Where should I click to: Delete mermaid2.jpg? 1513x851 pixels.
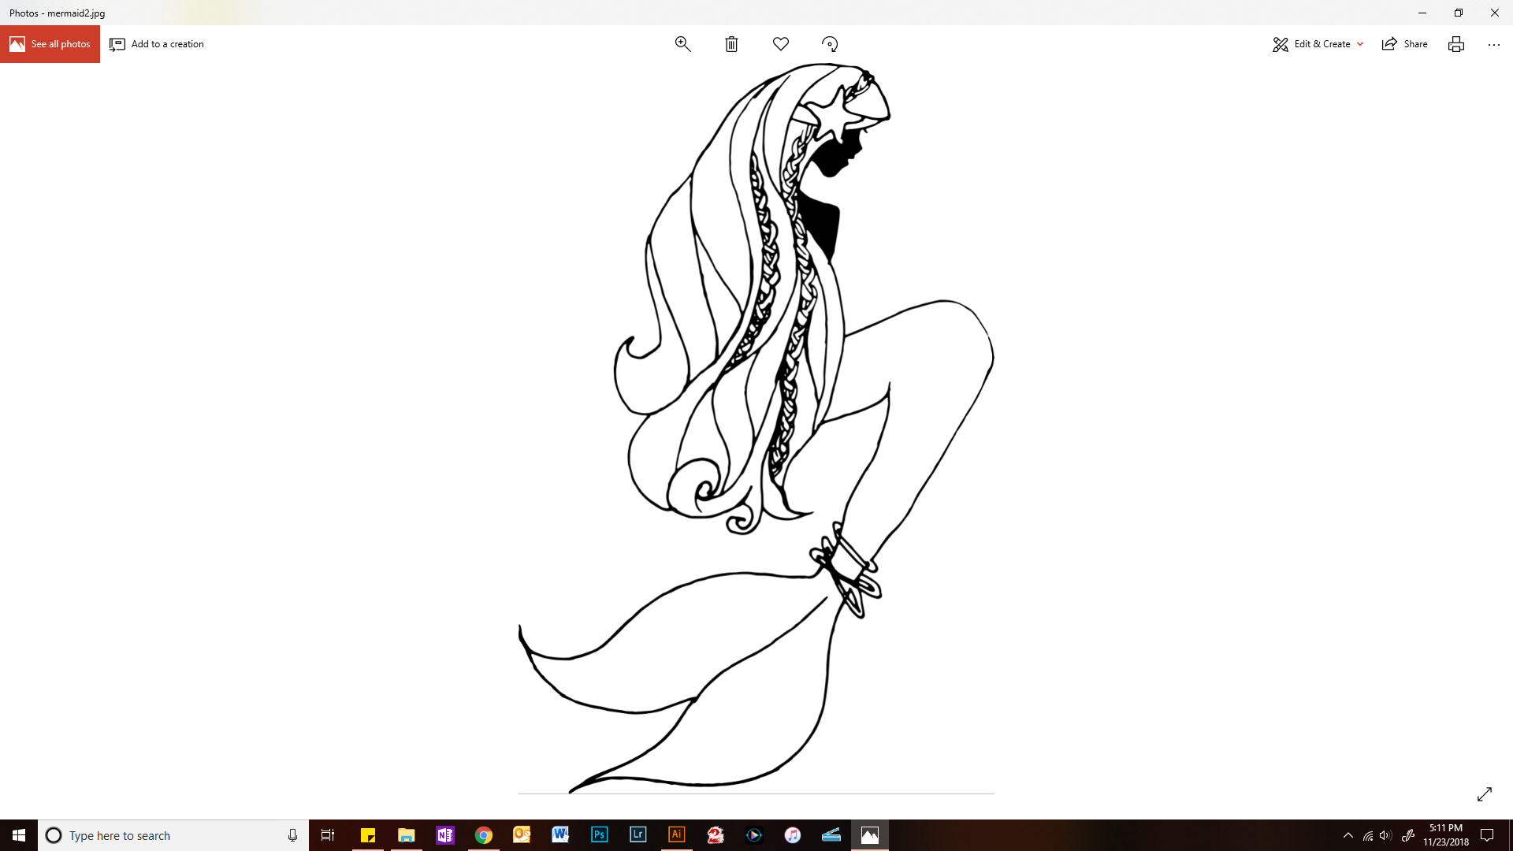tap(731, 43)
